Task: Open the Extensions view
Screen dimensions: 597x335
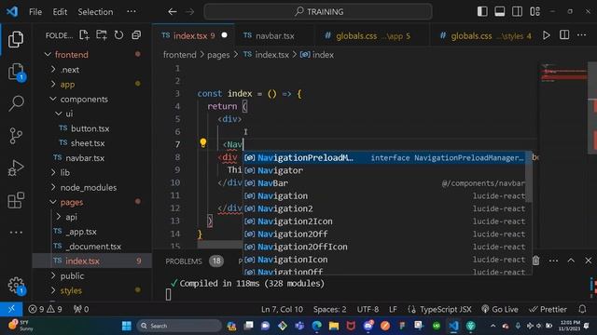Action: (x=16, y=200)
